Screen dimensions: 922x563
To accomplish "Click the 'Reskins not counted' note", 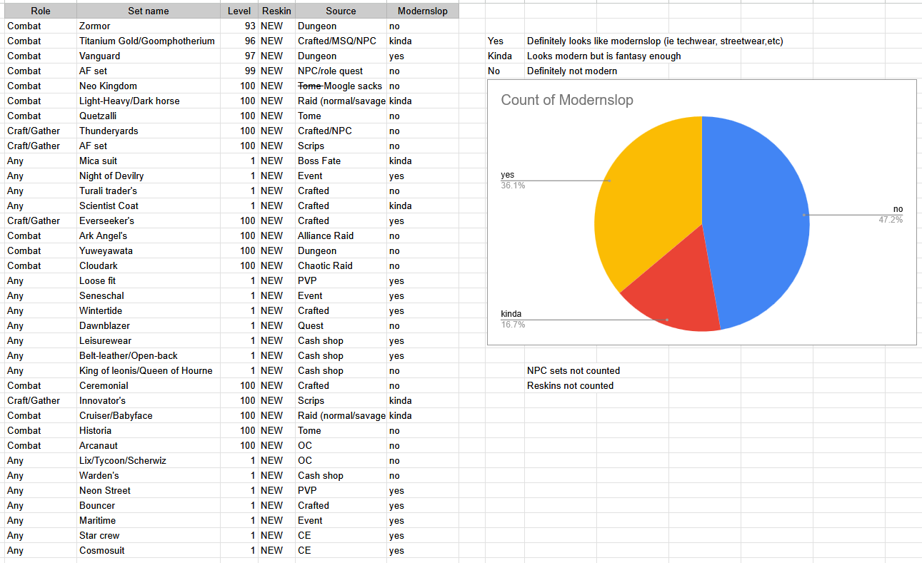I will pos(571,385).
